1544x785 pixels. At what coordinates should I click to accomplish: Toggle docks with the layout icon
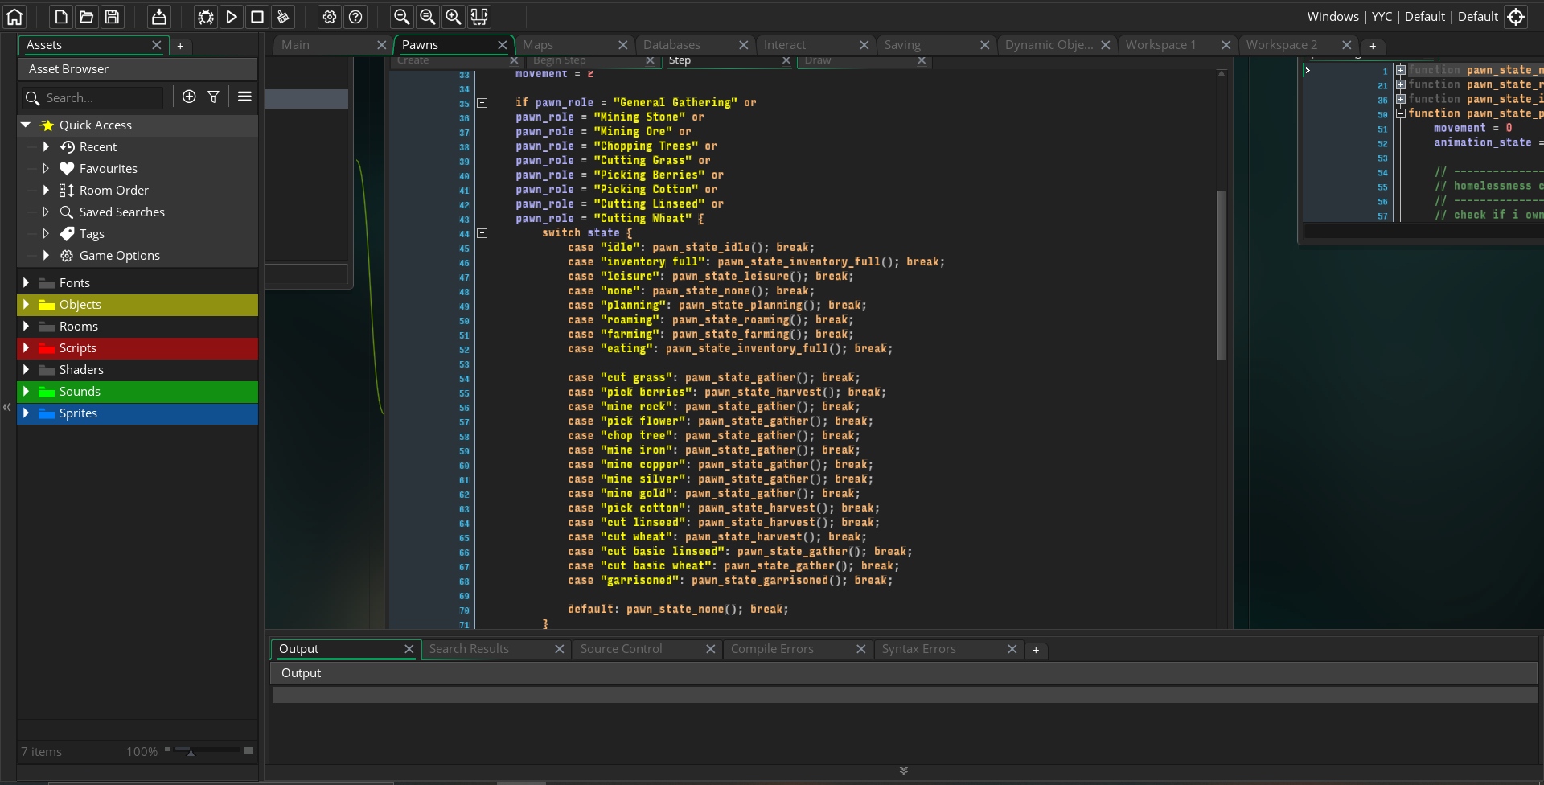[479, 17]
